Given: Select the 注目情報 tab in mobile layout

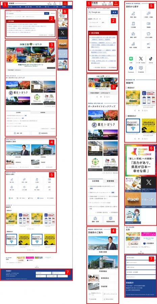Looking at the screenshot, I should pos(95,181).
